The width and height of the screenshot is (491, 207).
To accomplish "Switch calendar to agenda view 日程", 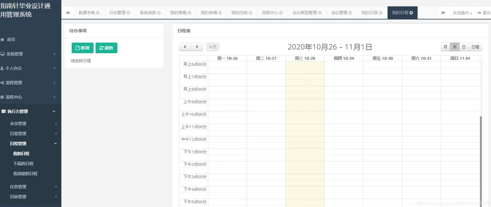I will coord(475,47).
